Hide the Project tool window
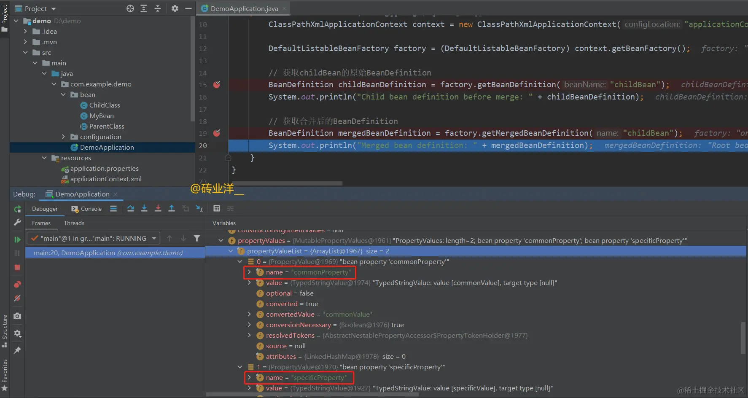 tap(188, 8)
